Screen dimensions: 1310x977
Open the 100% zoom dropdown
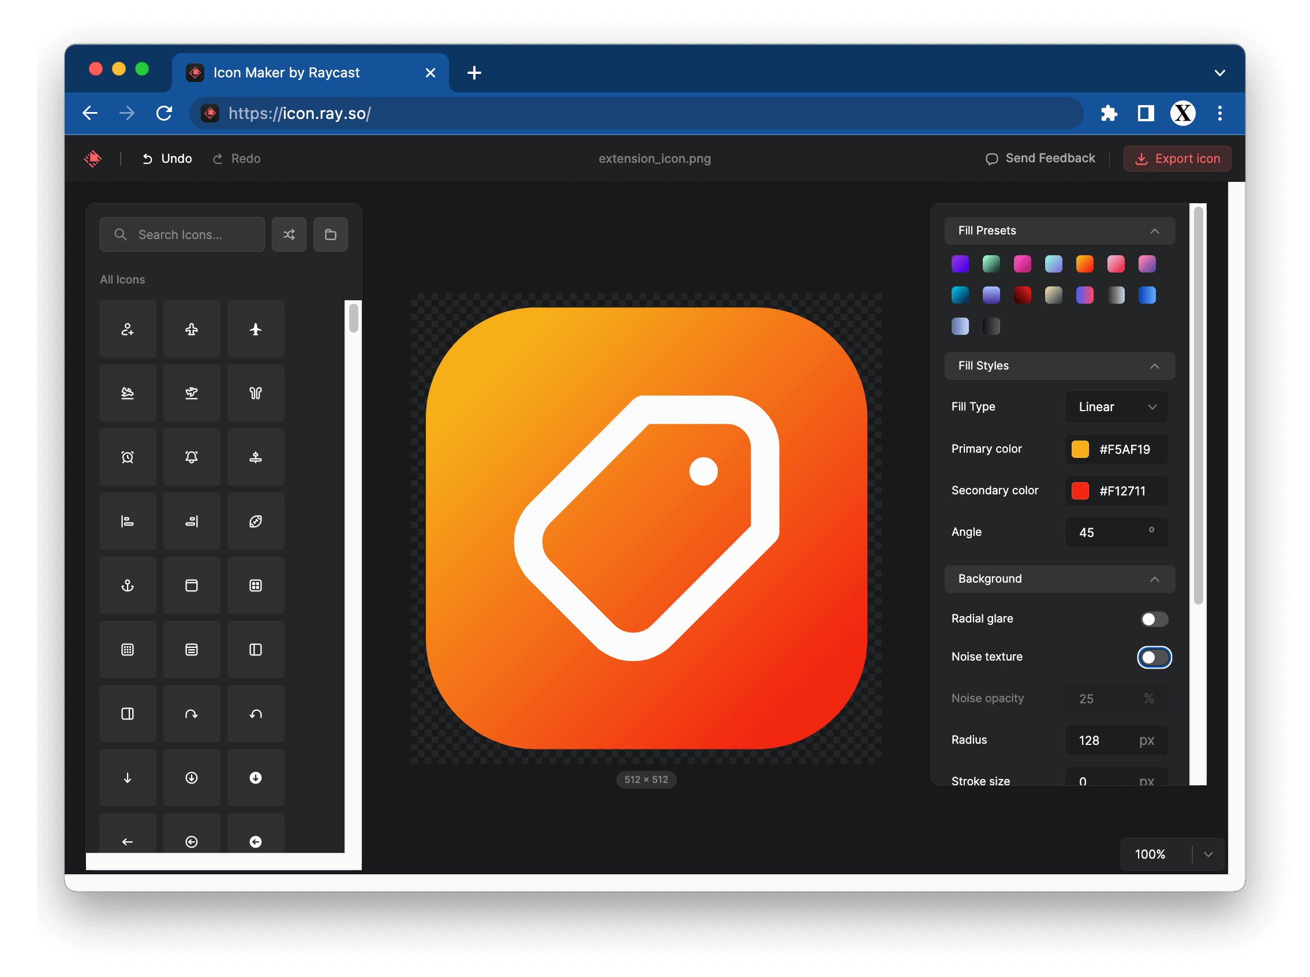1208,854
